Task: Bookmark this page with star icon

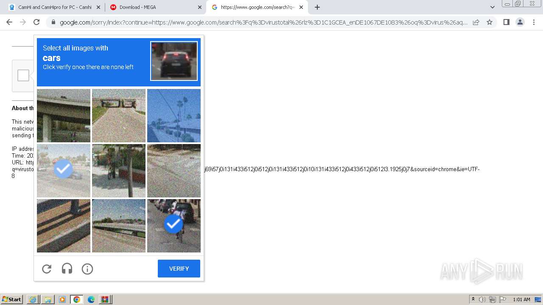Action: pyautogui.click(x=490, y=22)
